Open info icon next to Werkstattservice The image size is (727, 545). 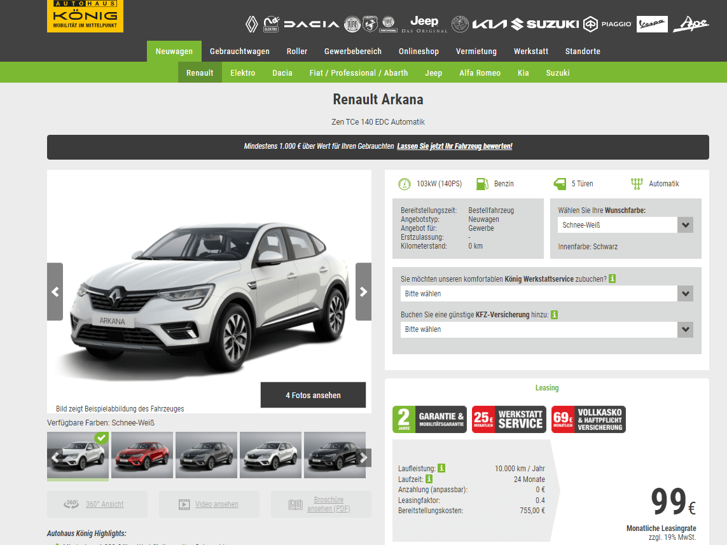612,279
